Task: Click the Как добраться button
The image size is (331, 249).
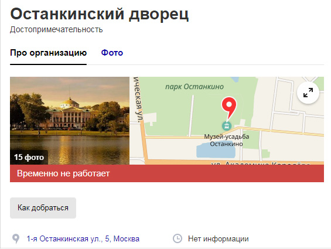Action: (x=43, y=208)
